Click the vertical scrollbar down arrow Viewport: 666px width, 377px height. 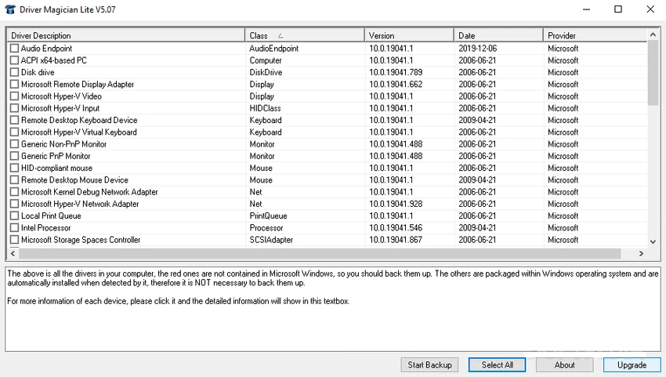coord(653,241)
